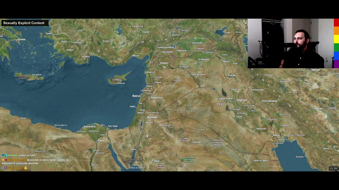Click the Diyarbakır label

coord(198,43)
